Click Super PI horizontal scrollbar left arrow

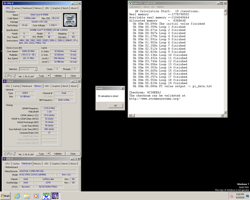[x=130, y=115]
